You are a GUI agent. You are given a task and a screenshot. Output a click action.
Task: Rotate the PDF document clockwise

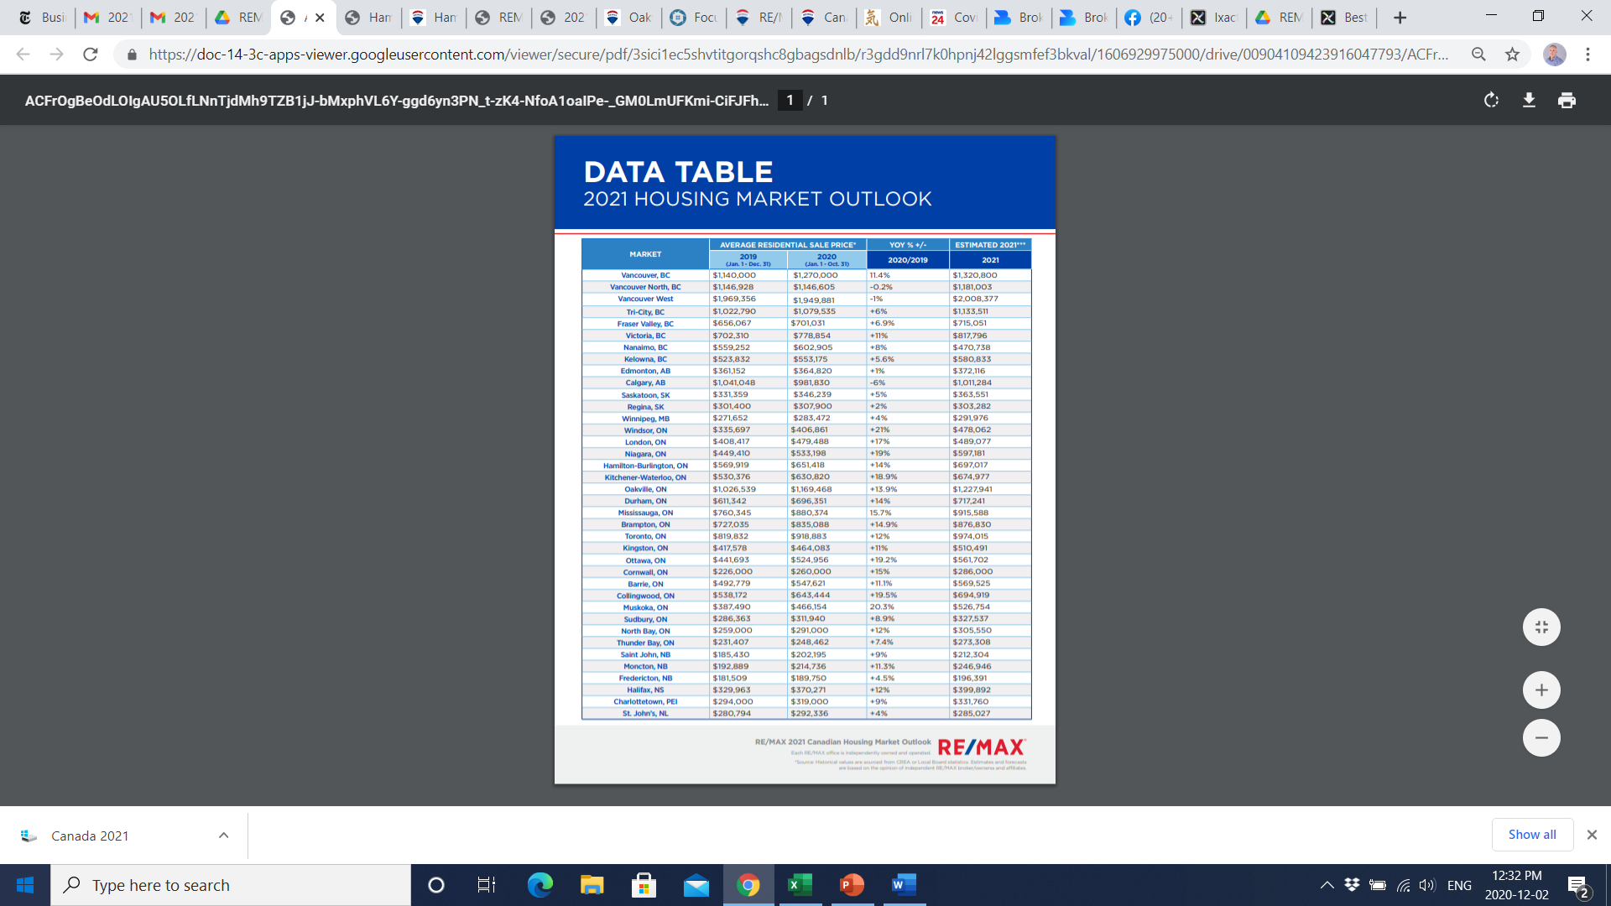pyautogui.click(x=1491, y=101)
